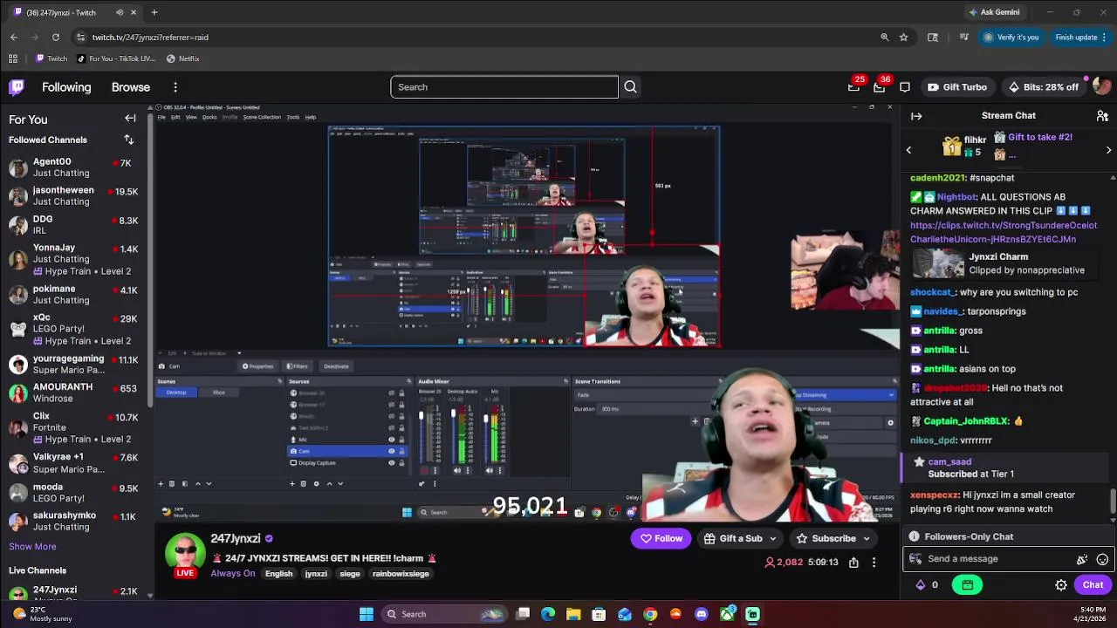Click the Chrome zoom magnifier in address bar
The height and width of the screenshot is (628, 1117).
[x=884, y=38]
